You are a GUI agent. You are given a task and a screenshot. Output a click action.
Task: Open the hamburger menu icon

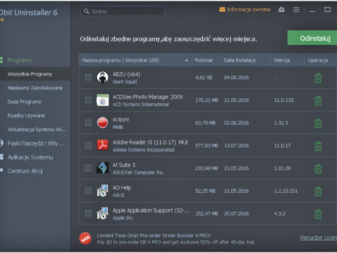pyautogui.click(x=296, y=10)
